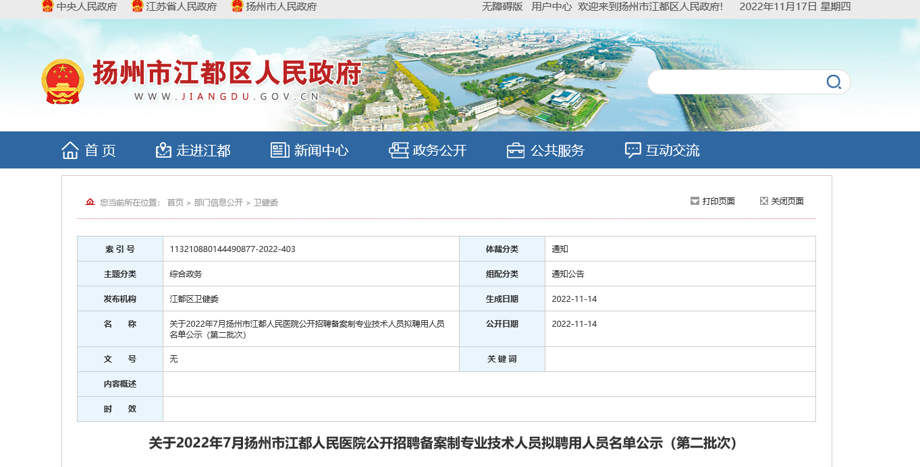Click the close page X icon
Screen dimensions: 920x467
[x=764, y=201]
